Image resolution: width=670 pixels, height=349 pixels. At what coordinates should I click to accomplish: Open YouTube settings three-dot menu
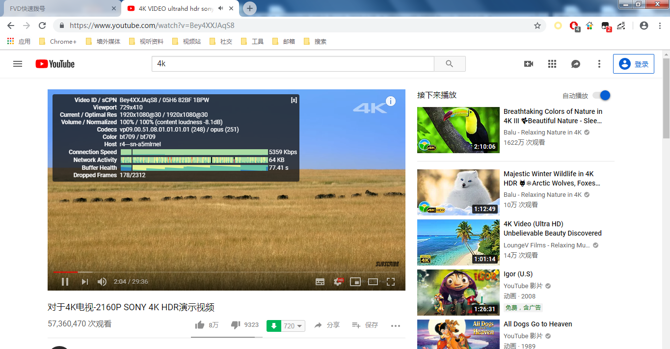coord(599,64)
